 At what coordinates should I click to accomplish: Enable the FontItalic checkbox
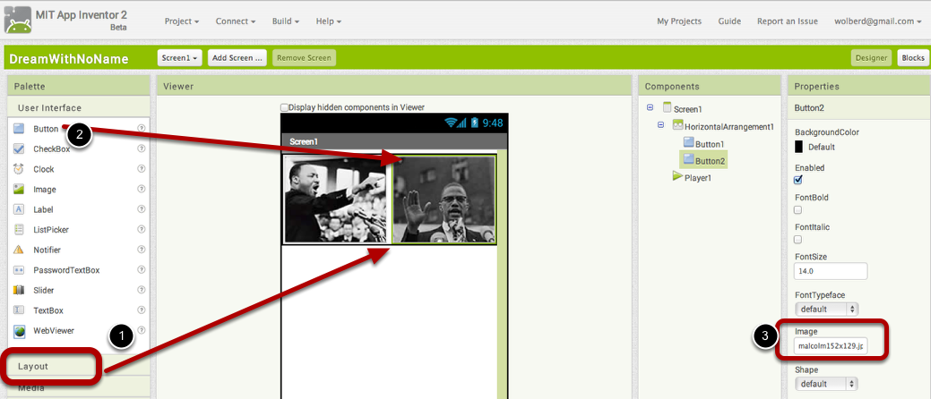coord(798,239)
